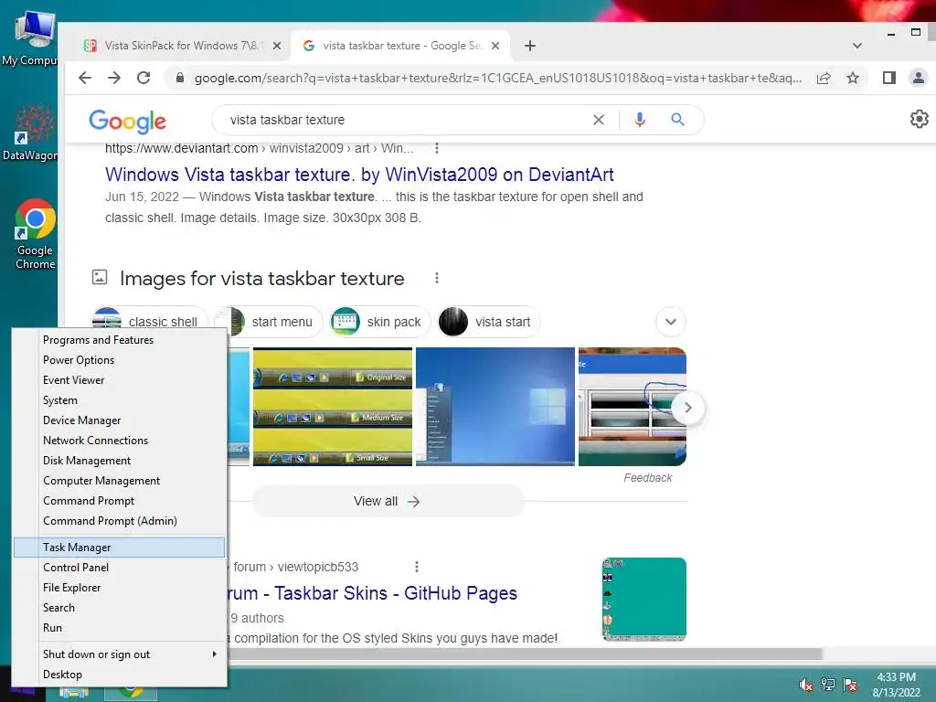Open Network Connections
936x702 pixels.
tap(120, 441)
